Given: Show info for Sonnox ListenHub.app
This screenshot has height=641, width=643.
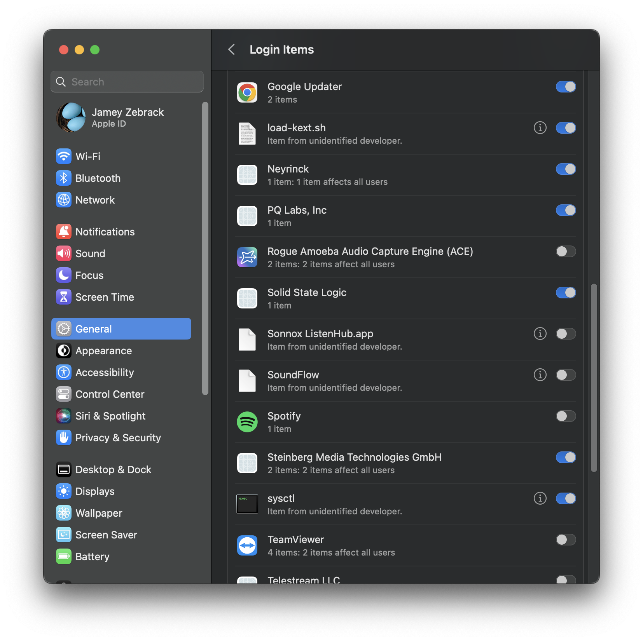Looking at the screenshot, I should [x=540, y=333].
